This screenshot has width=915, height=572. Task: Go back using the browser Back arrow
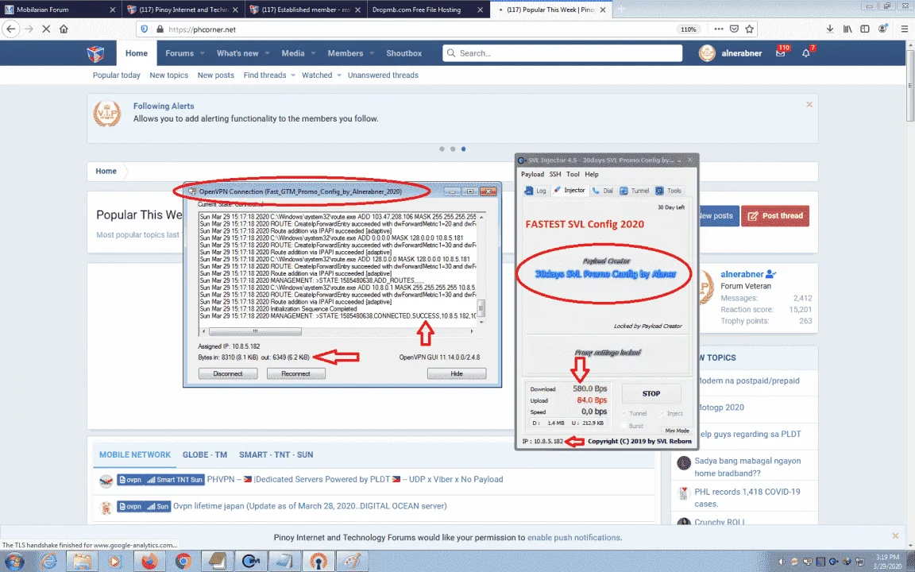click(x=11, y=29)
